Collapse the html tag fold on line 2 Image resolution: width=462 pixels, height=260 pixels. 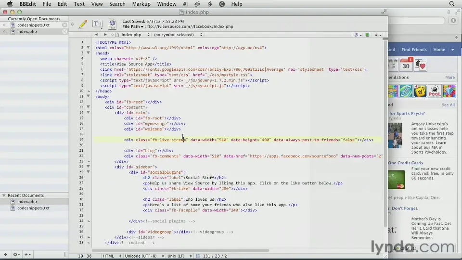click(x=88, y=47)
